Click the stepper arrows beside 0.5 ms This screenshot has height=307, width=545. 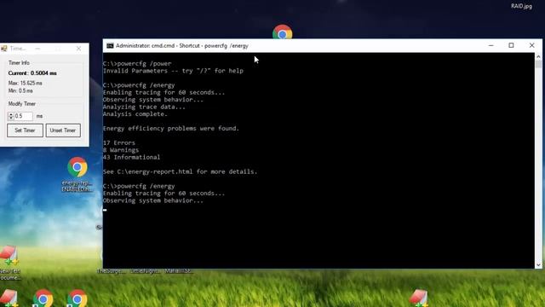click(x=10, y=116)
